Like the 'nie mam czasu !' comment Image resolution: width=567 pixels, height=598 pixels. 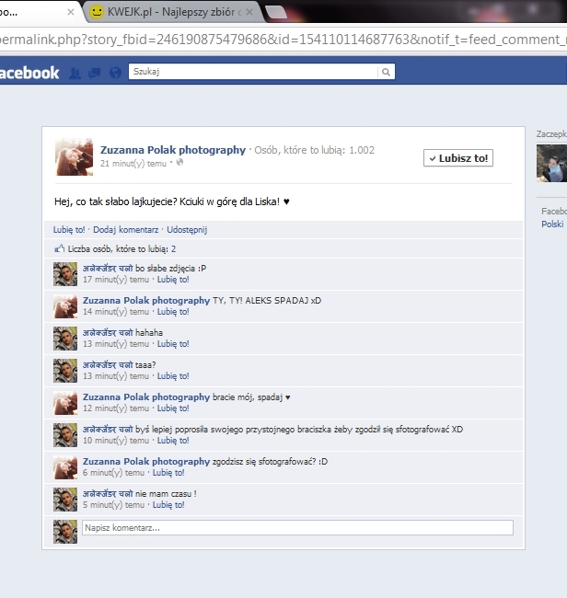tap(168, 505)
